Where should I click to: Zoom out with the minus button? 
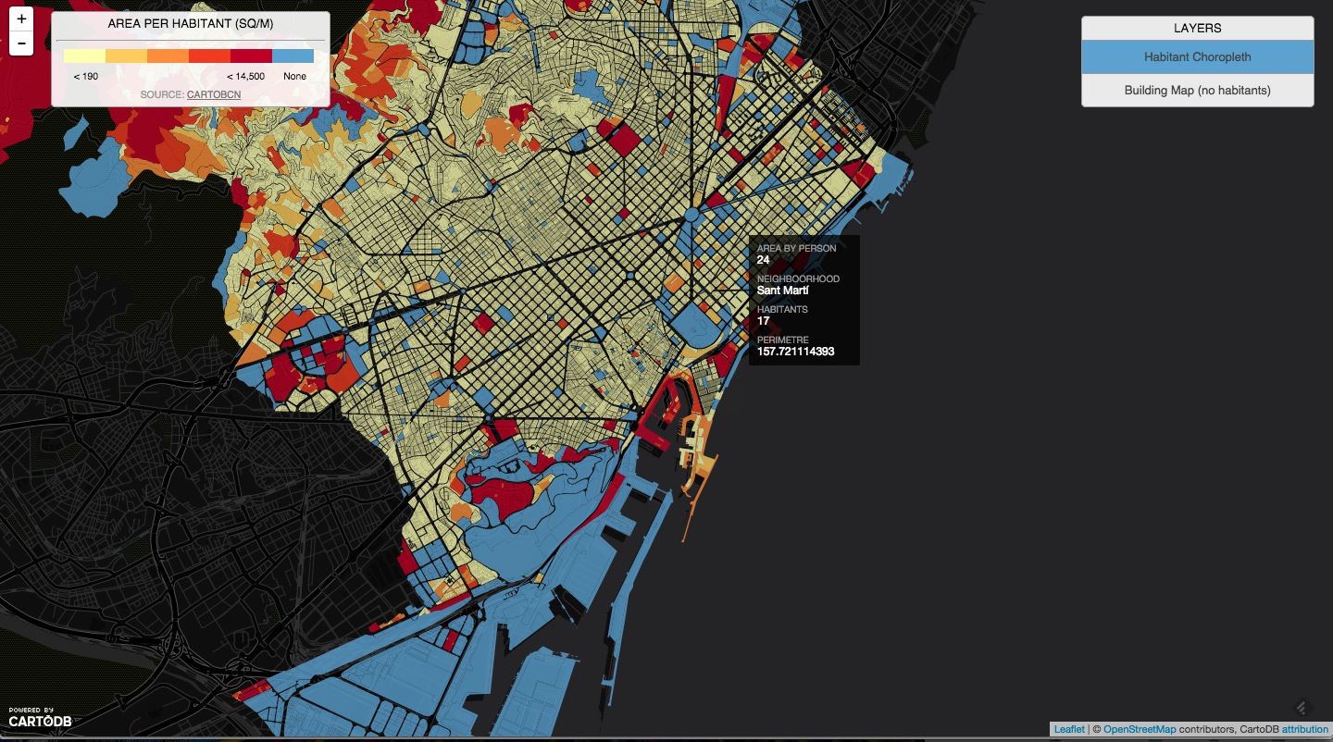(x=21, y=43)
